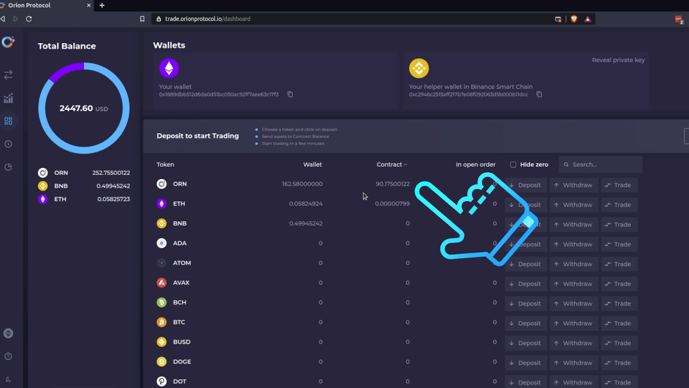The width and height of the screenshot is (689, 388).
Task: Sort by the Wallet column header
Action: pos(312,165)
